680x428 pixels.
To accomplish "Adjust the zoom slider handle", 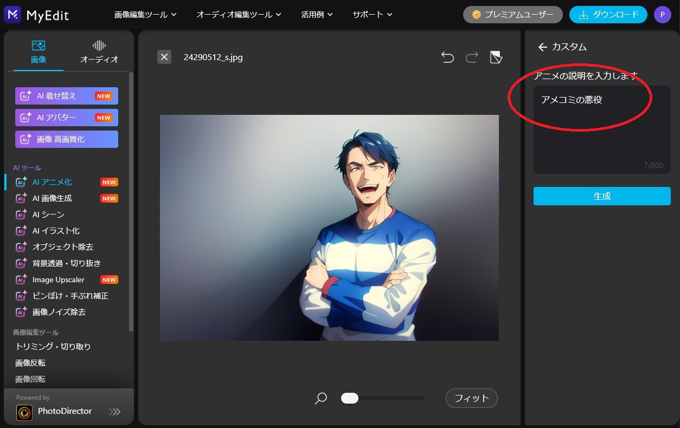I will coord(350,398).
